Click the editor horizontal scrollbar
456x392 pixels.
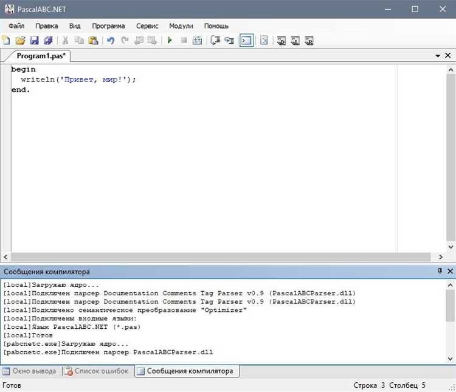tap(225, 257)
